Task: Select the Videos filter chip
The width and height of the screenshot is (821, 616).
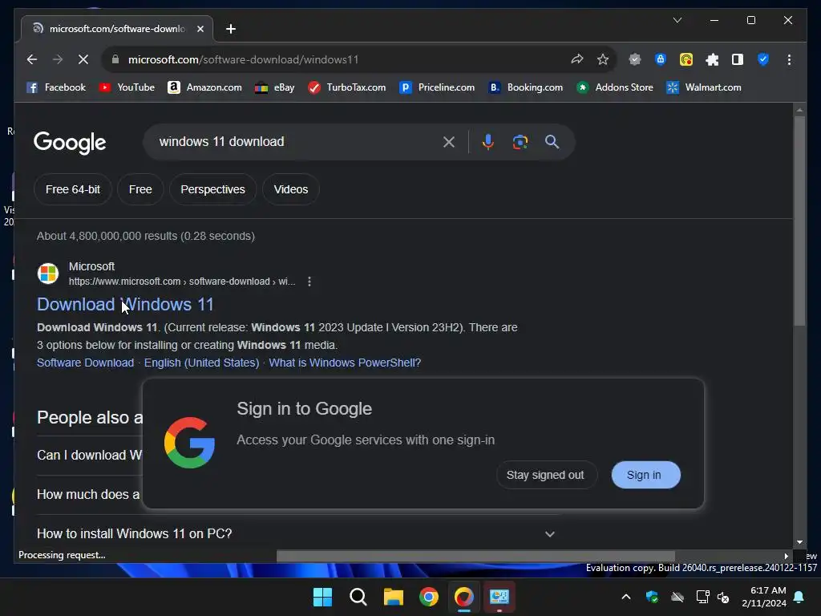Action: pos(291,189)
